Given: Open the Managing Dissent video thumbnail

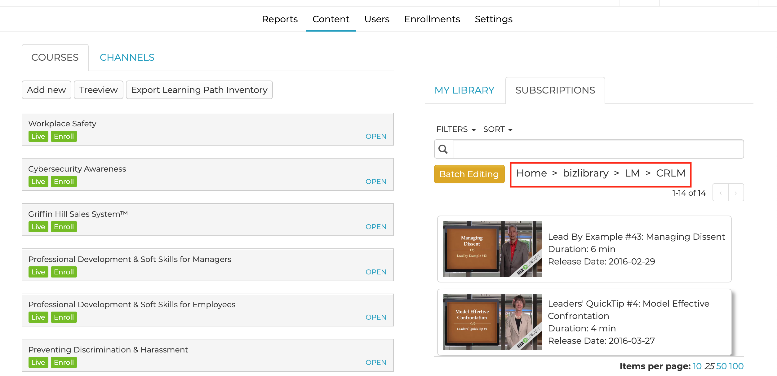Looking at the screenshot, I should 492,249.
